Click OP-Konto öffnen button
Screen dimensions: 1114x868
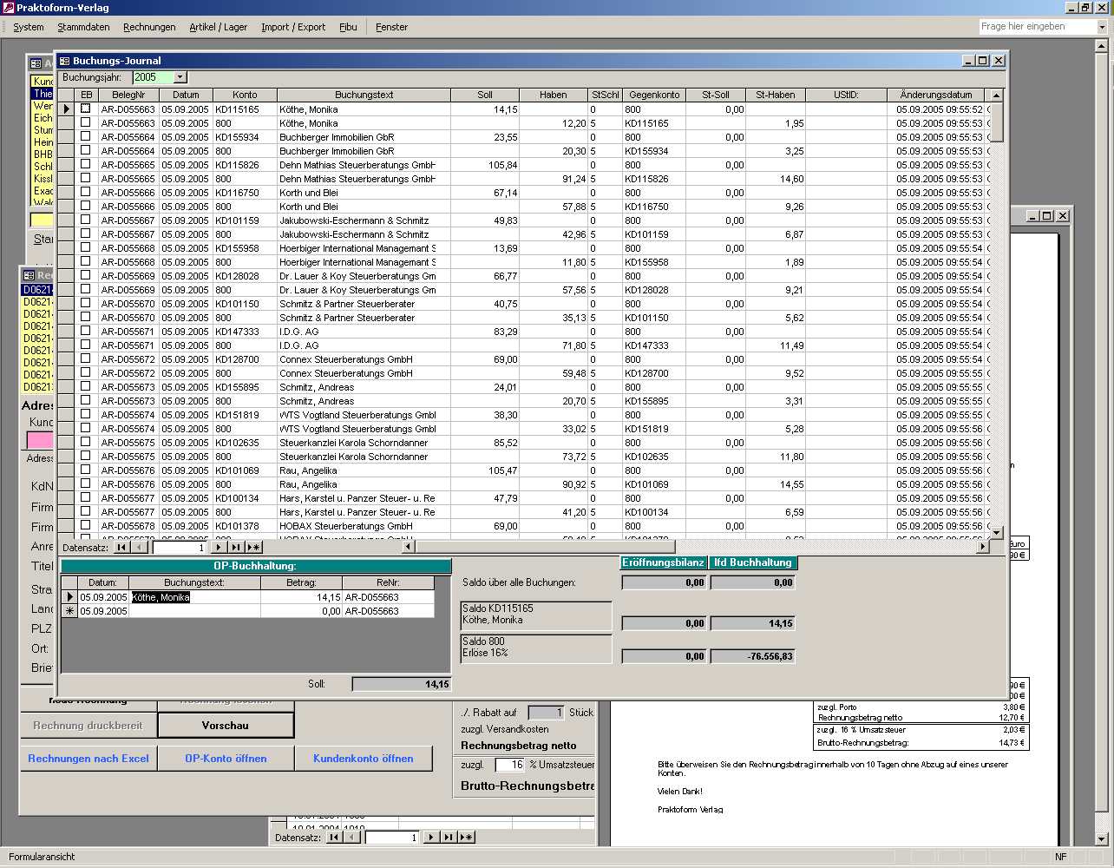[226, 758]
